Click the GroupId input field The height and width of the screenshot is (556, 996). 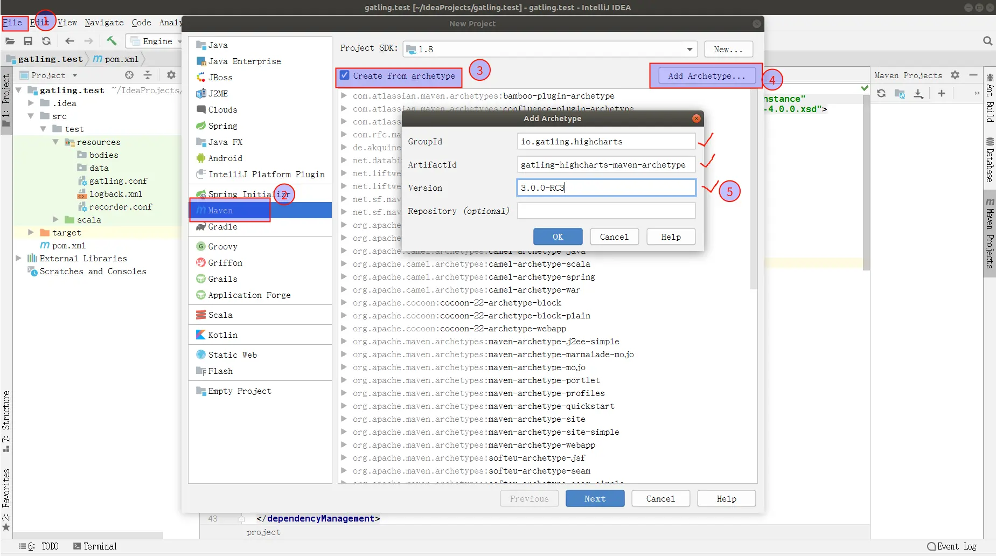click(606, 141)
